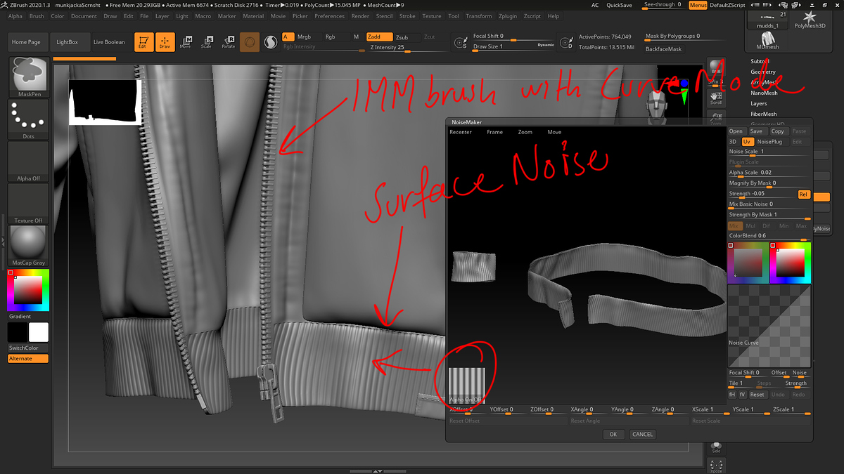This screenshot has height=474, width=844.
Task: Click the Gizmo 3D sphere icon
Action: [249, 42]
